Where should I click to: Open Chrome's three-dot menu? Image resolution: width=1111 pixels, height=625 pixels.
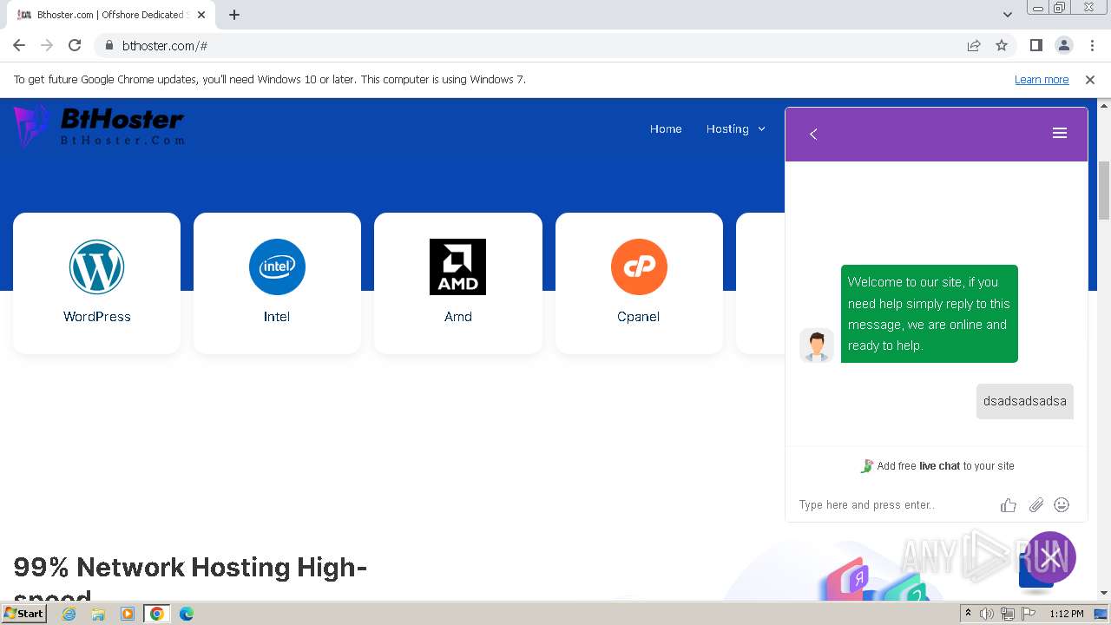tap(1092, 45)
